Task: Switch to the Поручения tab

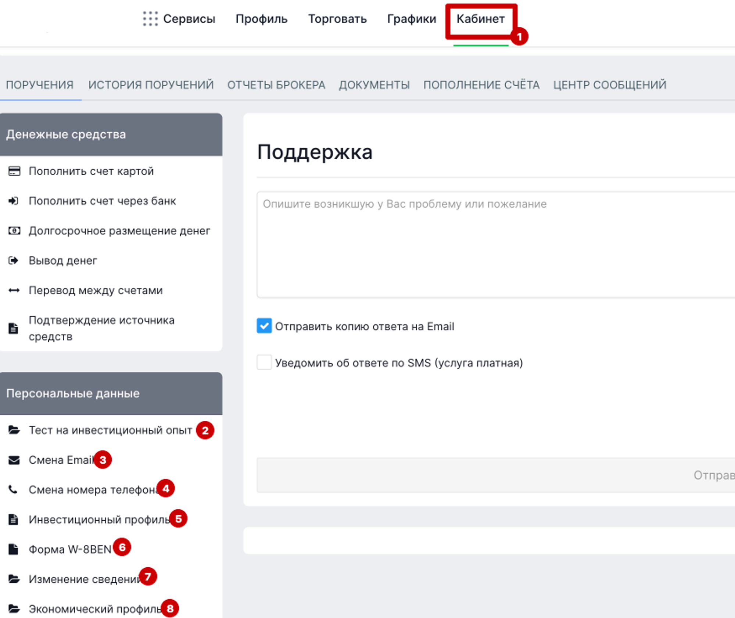Action: coord(40,85)
